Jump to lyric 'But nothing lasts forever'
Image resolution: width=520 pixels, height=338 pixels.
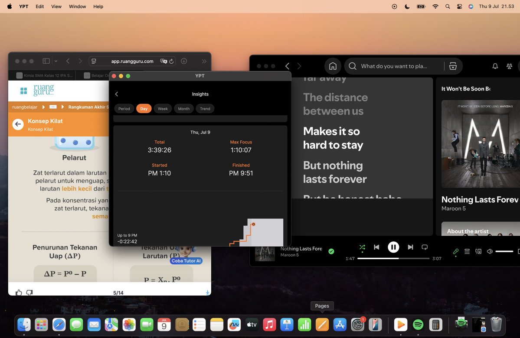tap(335, 172)
